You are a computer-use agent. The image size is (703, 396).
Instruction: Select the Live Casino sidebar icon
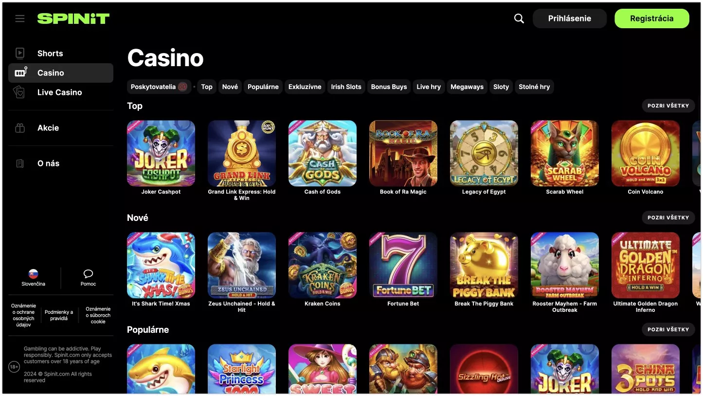[19, 92]
